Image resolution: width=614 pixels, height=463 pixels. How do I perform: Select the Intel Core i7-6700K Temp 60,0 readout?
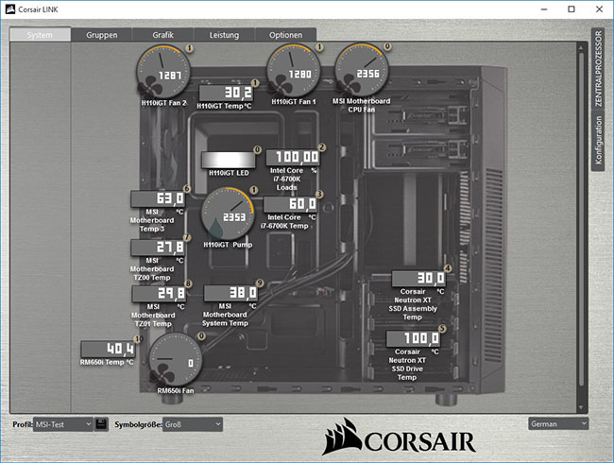coord(290,204)
